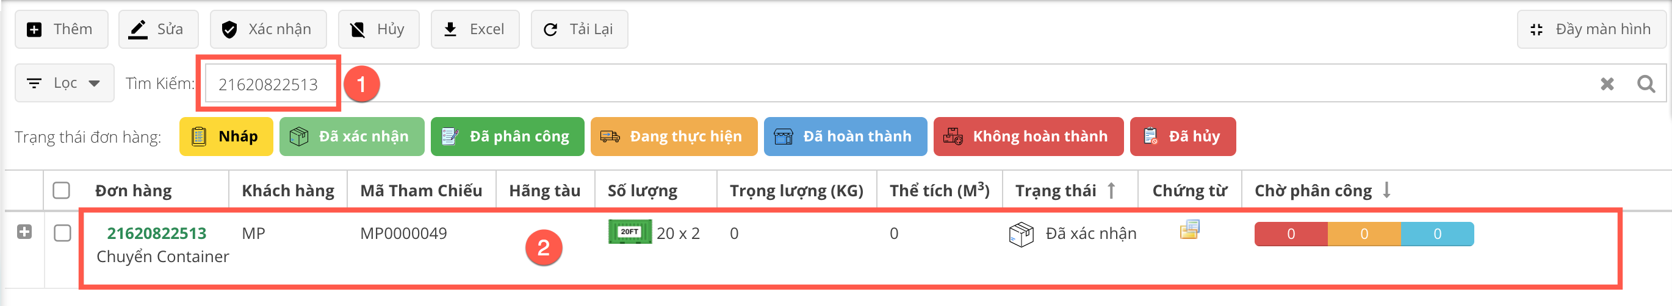
Task: Select the checkbox for order 21620822513
Action: (62, 233)
